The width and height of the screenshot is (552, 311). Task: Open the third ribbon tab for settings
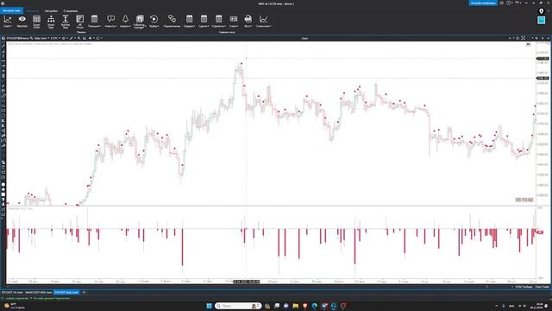(x=52, y=11)
